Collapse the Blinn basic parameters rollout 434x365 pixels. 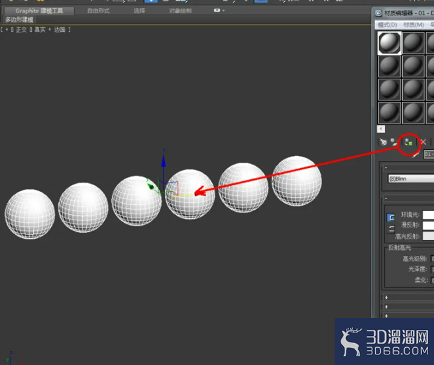point(386,198)
